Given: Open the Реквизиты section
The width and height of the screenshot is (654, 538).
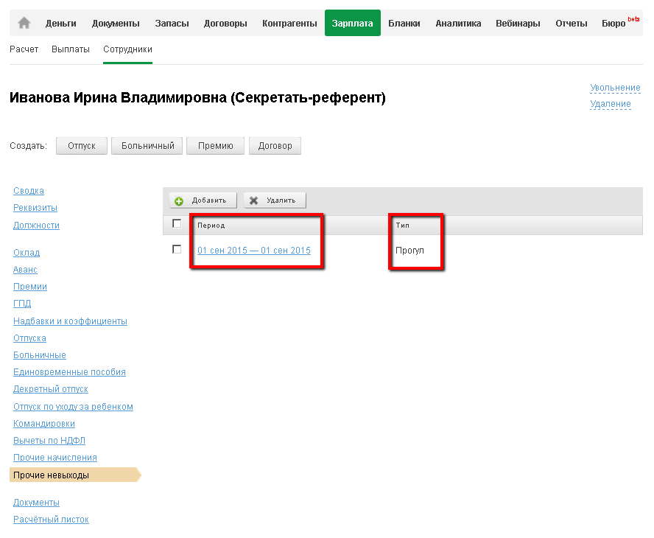Looking at the screenshot, I should pyautogui.click(x=35, y=208).
